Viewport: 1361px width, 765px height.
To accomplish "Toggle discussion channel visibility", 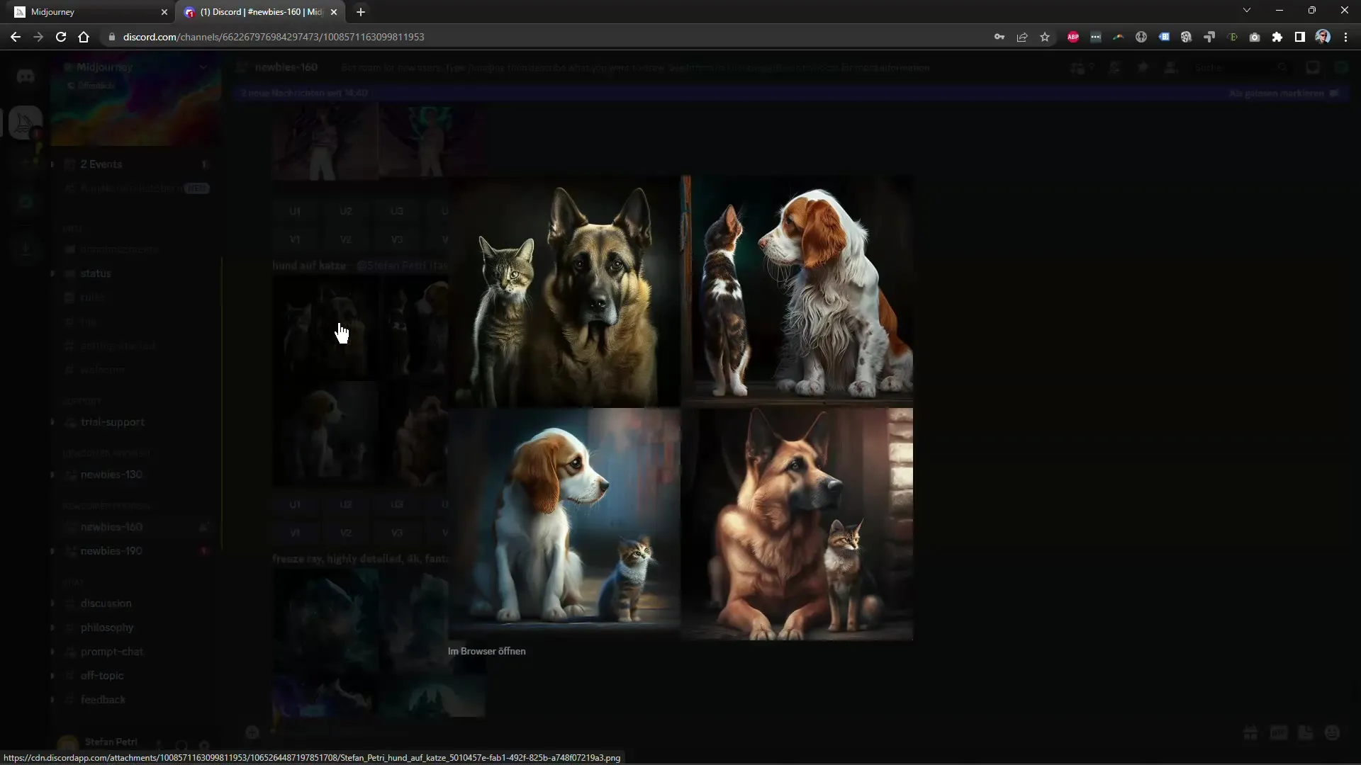I will pos(52,603).
